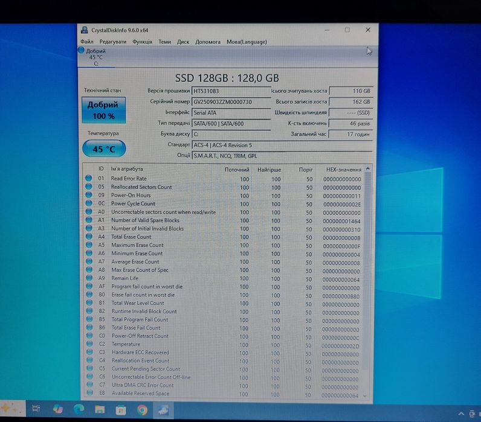Click the CrystalDiskInfo taskbar button
The image size is (481, 422).
(163, 410)
